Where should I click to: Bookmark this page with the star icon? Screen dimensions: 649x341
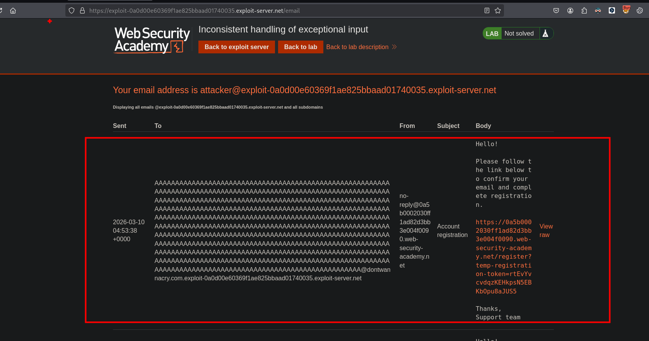coord(498,11)
